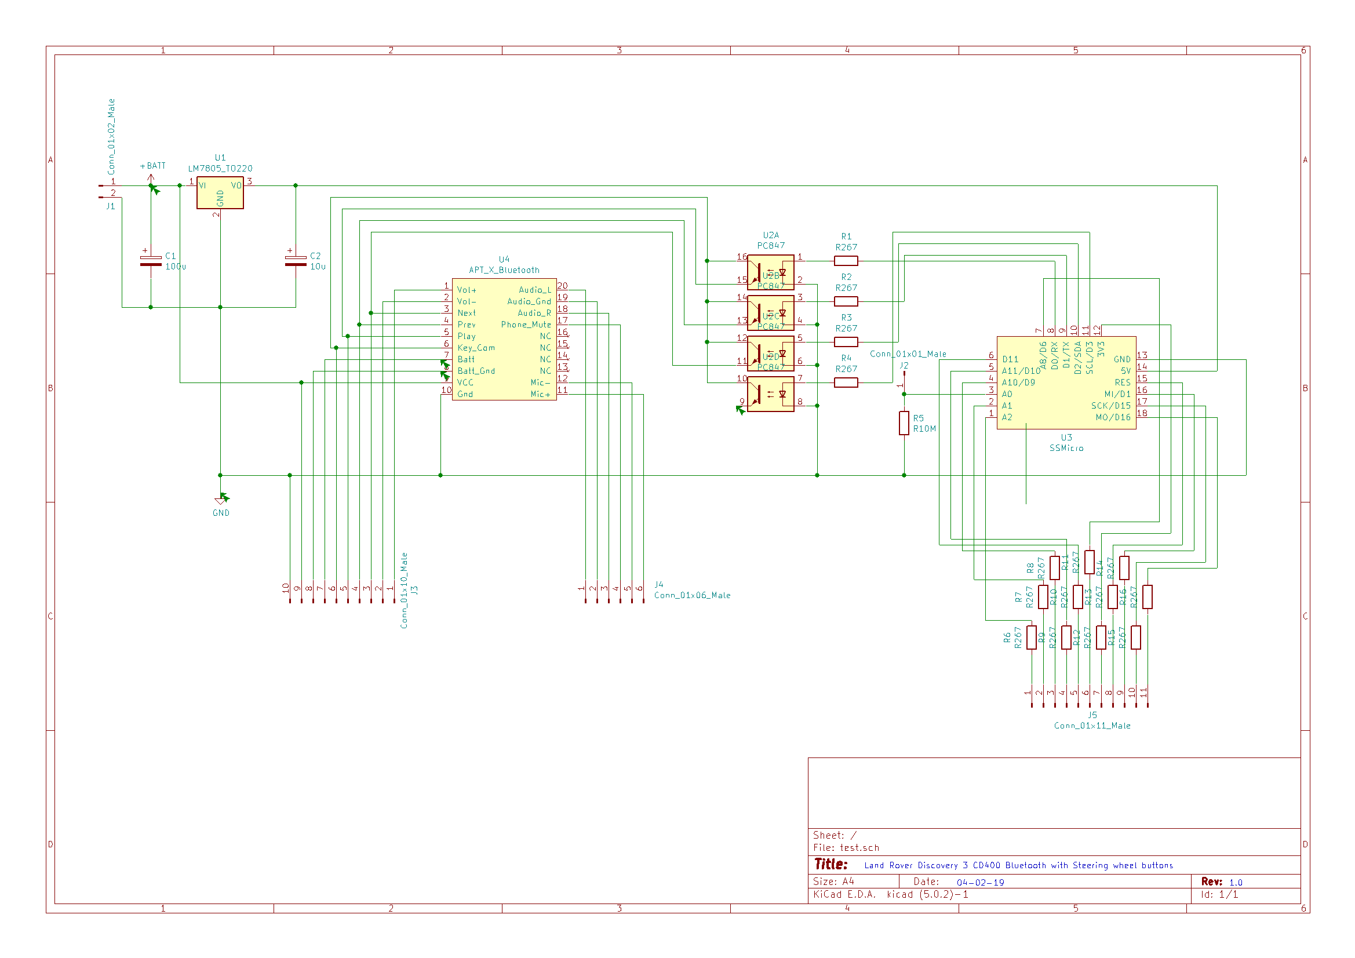The image size is (1355, 958).
Task: Click the Conn_01x11_Male label
Action: pos(1092,726)
